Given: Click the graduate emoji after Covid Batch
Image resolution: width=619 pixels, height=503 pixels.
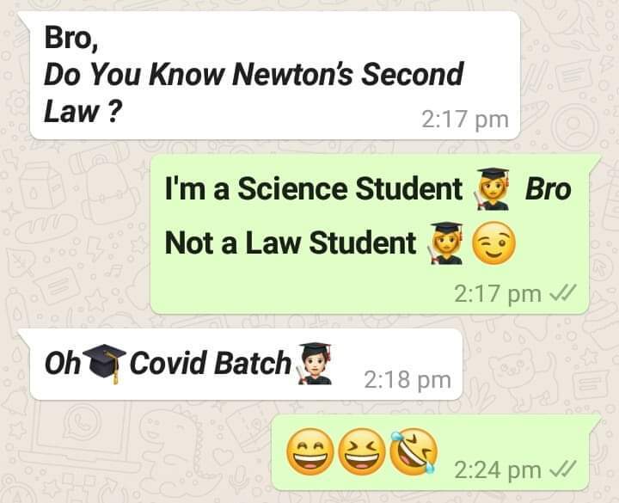Looking at the screenshot, I should click(x=315, y=363).
